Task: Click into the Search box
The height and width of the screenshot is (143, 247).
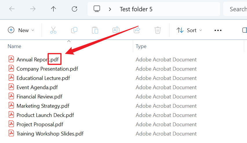Action: click(x=236, y=9)
